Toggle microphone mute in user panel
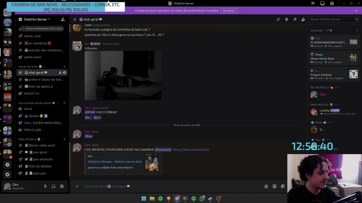Image resolution: width=362 pixels, height=203 pixels. coord(45,186)
